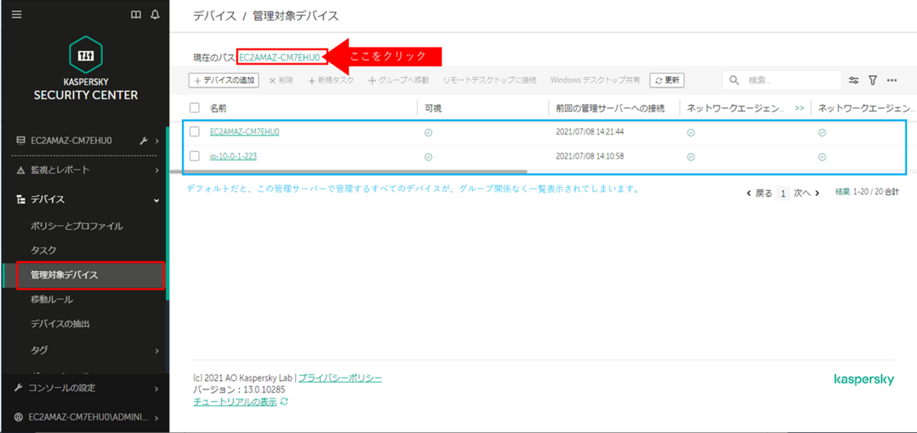The height and width of the screenshot is (433, 917).
Task: Click the Kaspersky footer logo
Action: (864, 380)
